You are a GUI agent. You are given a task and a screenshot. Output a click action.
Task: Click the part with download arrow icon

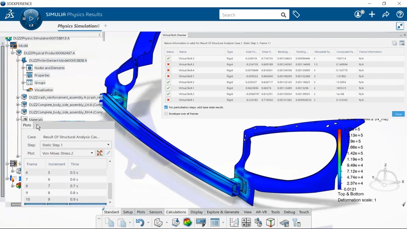pyautogui.click(x=176, y=223)
